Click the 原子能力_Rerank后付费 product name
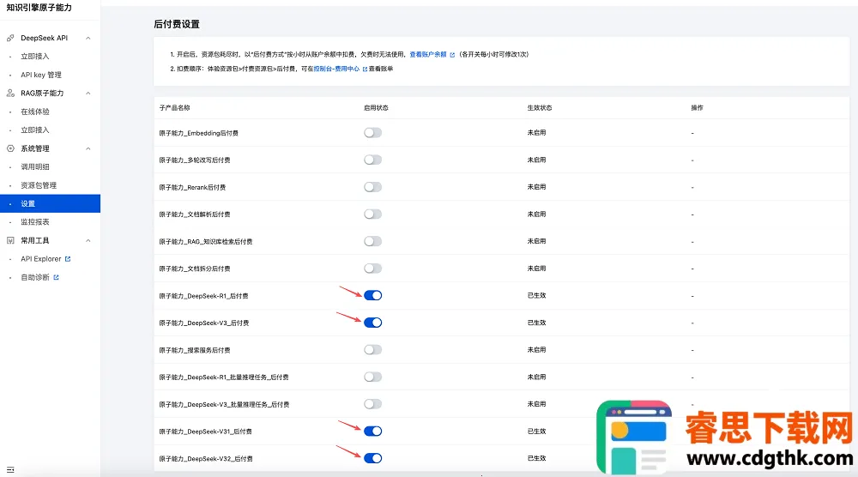Screen dimensions: 858x477 click(192, 187)
